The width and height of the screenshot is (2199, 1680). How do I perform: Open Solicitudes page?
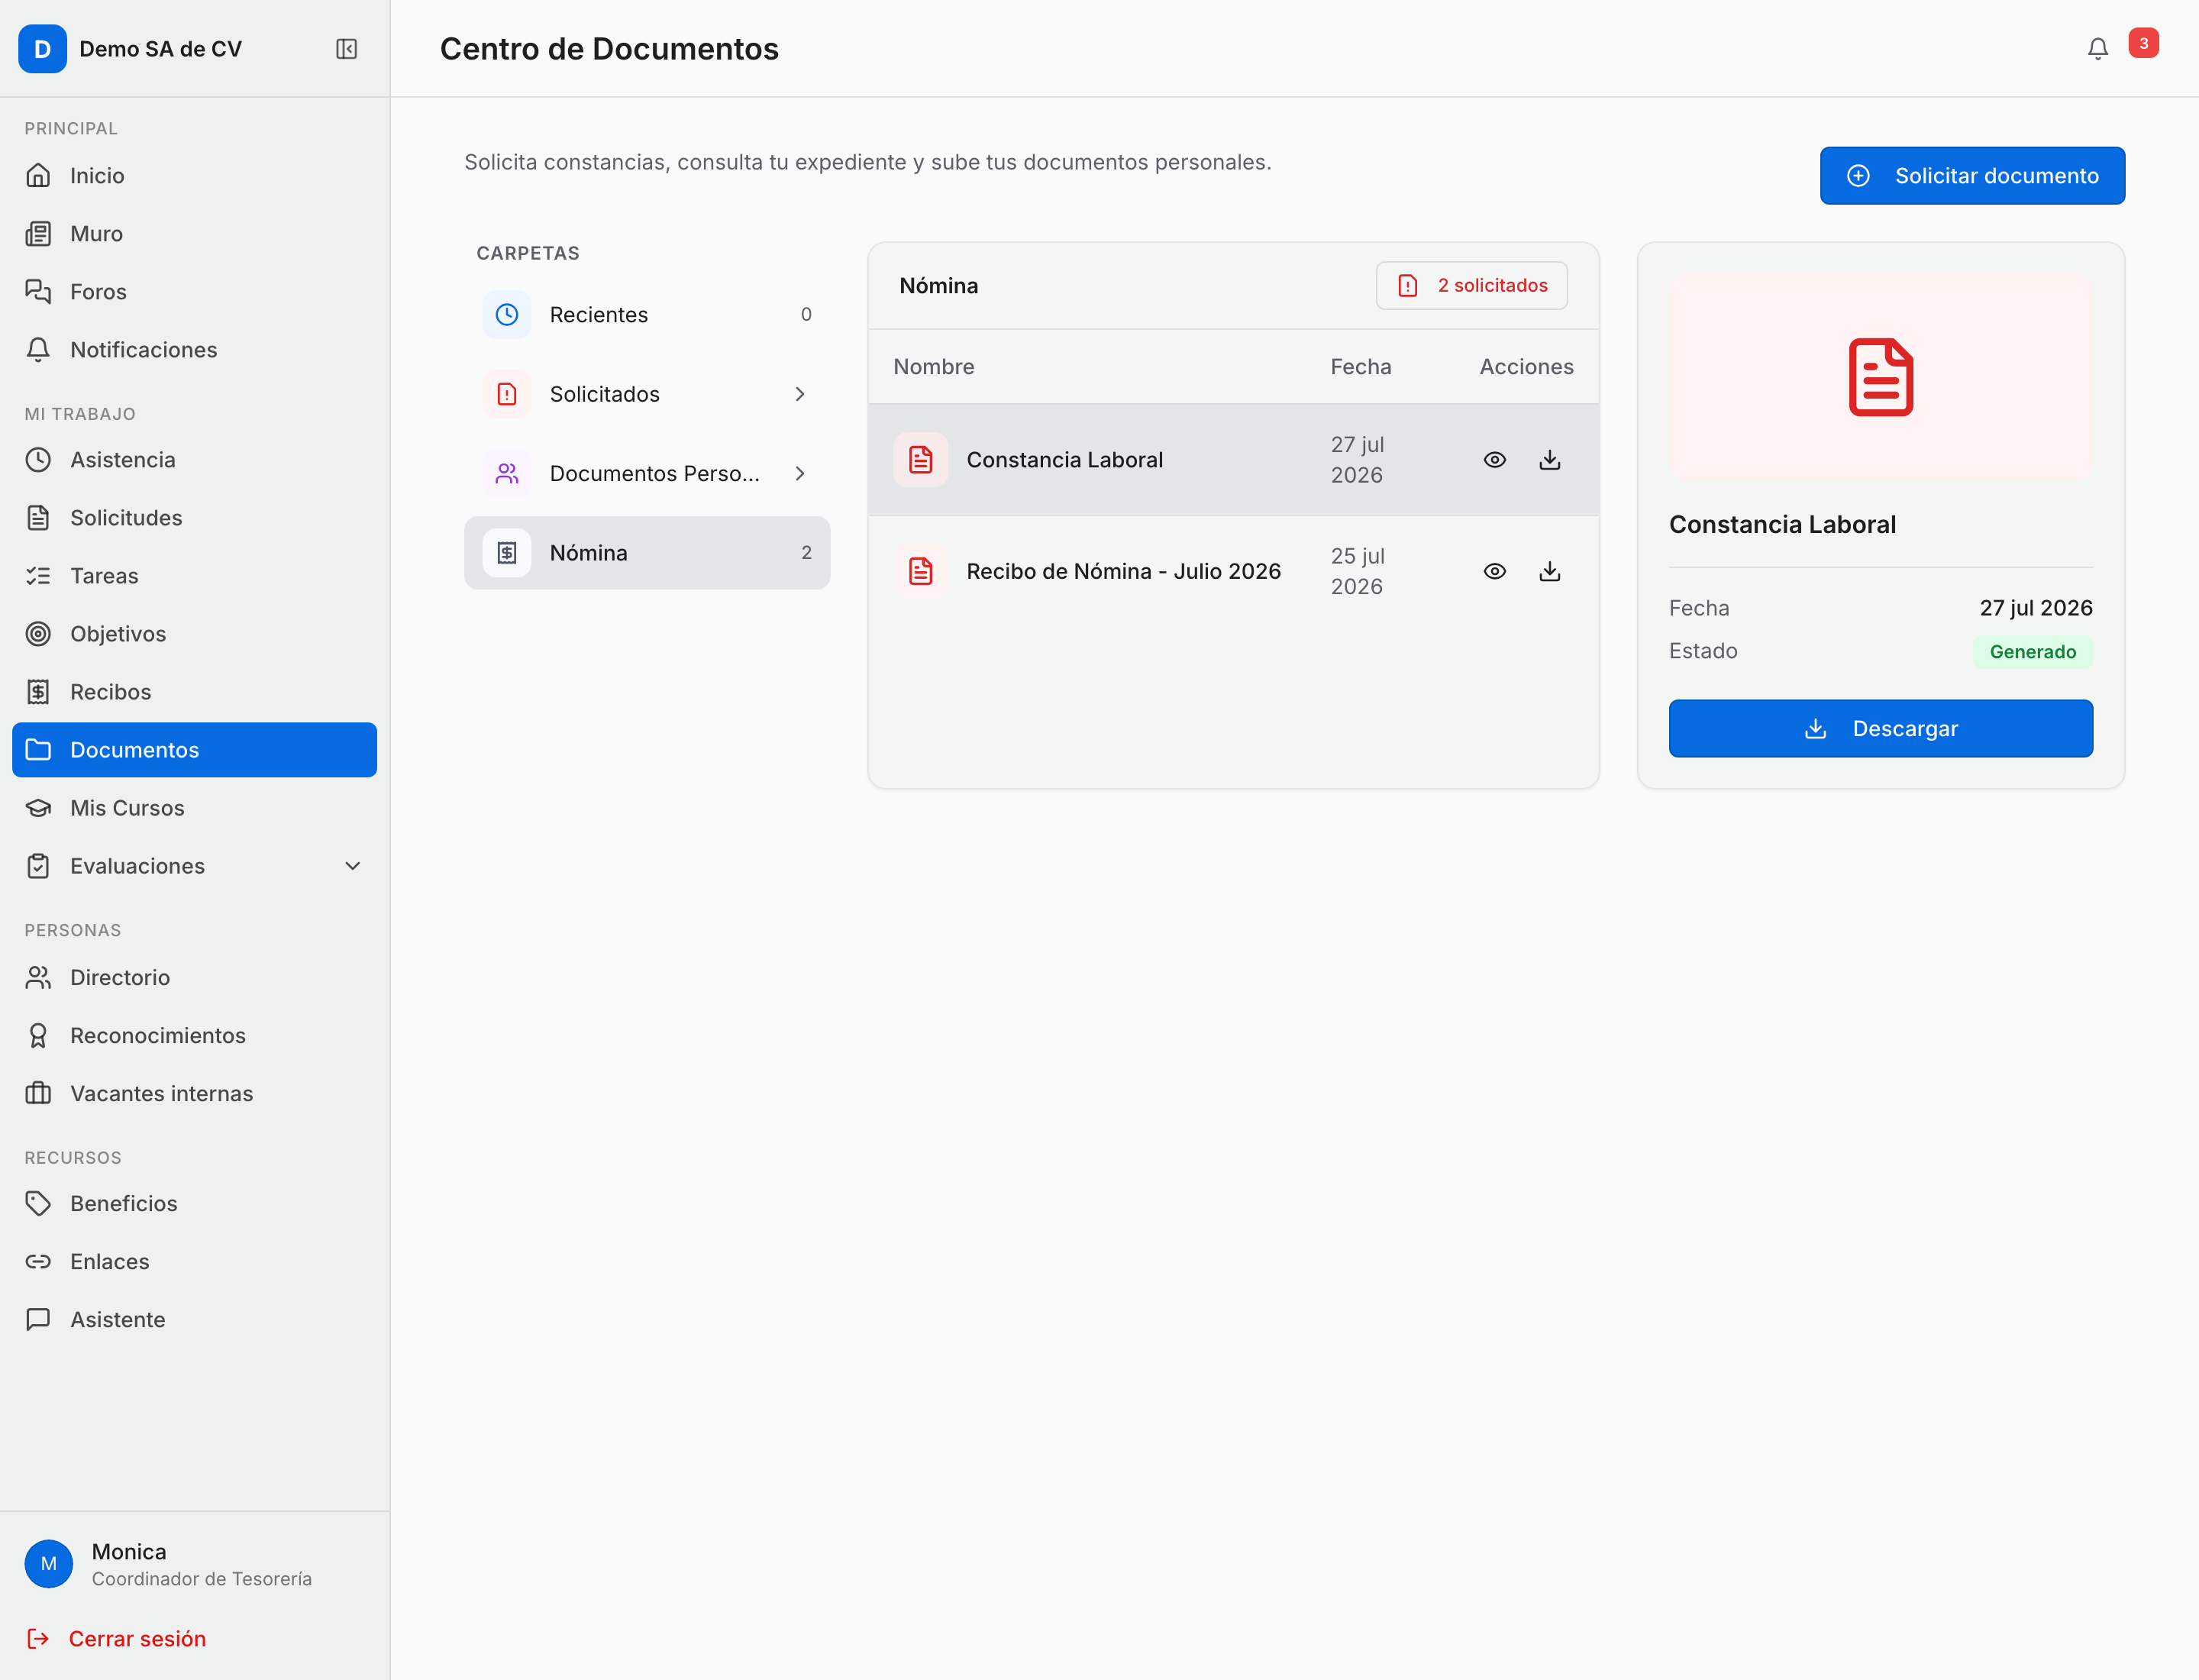(x=194, y=518)
